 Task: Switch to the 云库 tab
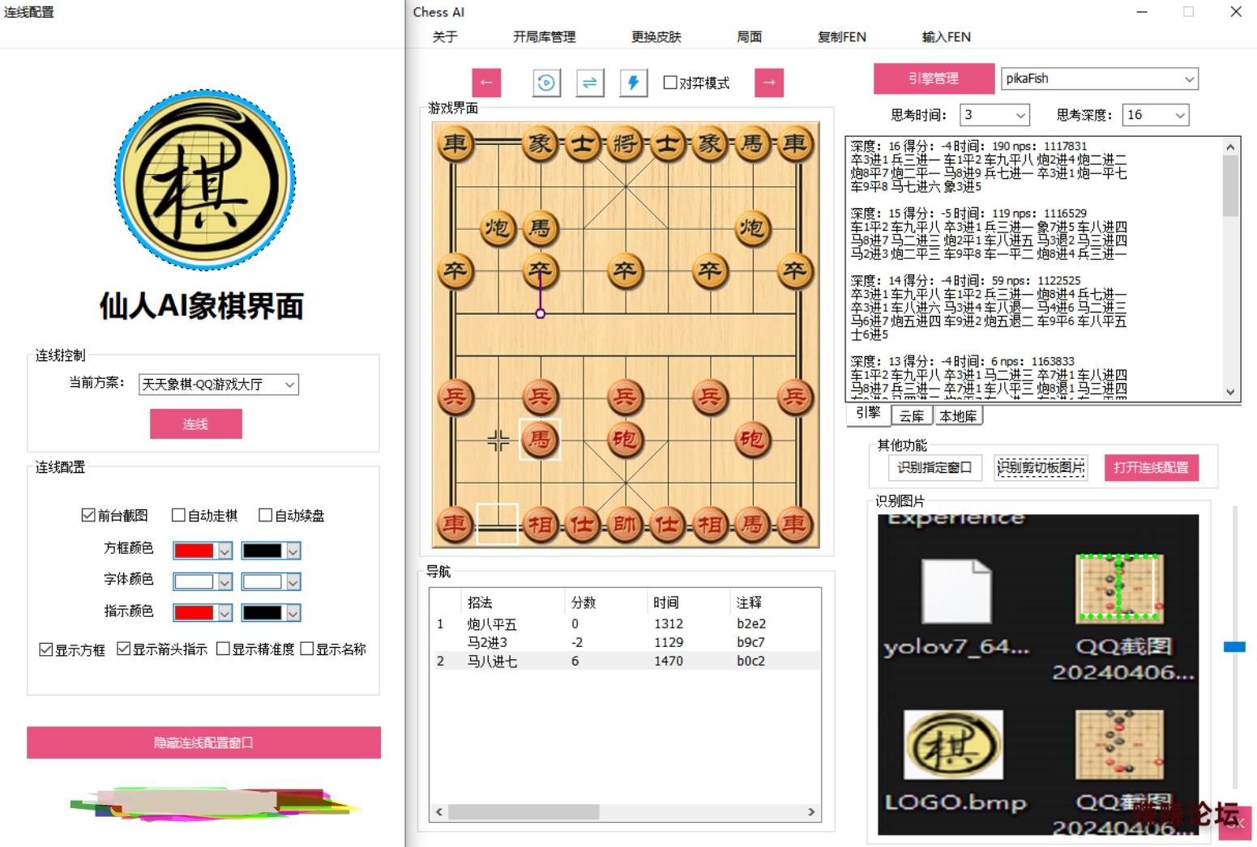(x=912, y=416)
